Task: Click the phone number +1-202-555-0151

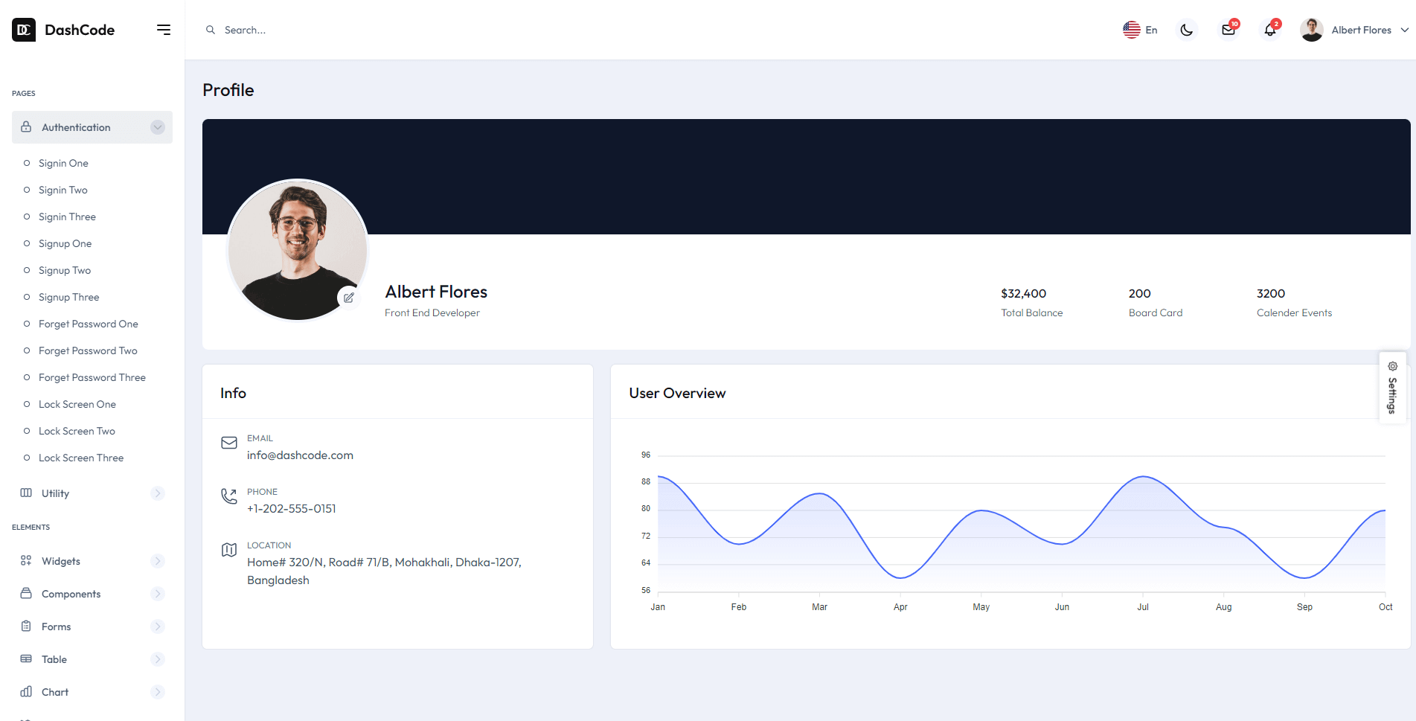Action: pos(292,509)
